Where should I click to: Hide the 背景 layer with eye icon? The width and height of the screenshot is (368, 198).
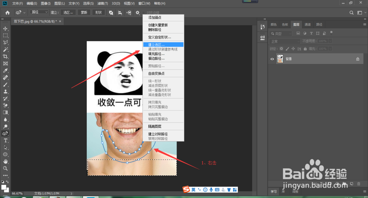[272, 59]
